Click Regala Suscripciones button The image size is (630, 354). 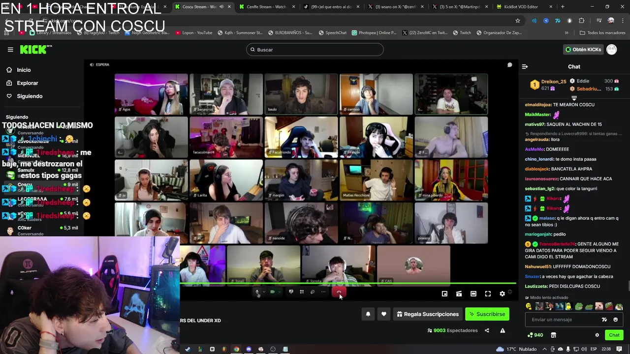[428, 314]
